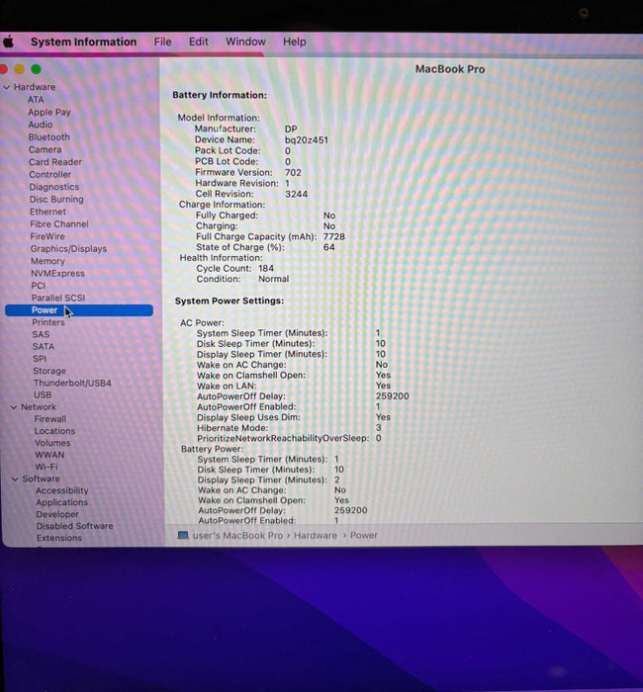The image size is (643, 692).
Task: Collapse the Software section
Action: pyautogui.click(x=15, y=478)
